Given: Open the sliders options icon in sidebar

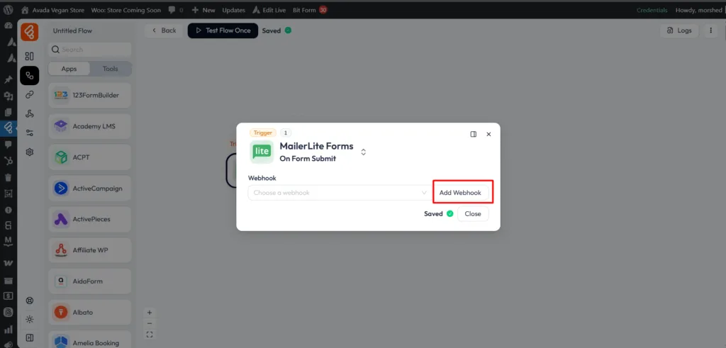Looking at the screenshot, I should (30, 133).
